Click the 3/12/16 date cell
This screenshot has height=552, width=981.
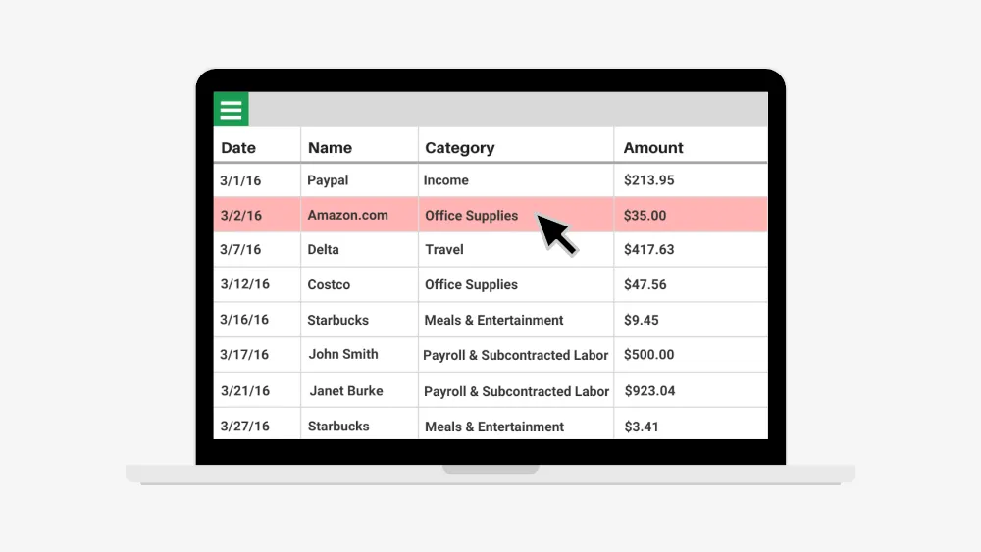click(x=244, y=285)
